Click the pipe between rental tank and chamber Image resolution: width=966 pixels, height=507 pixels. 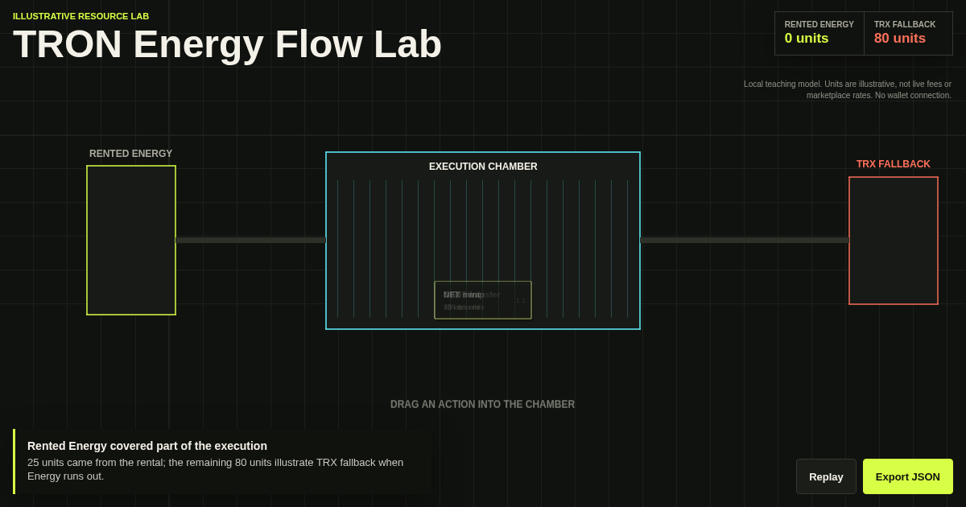pyautogui.click(x=250, y=240)
